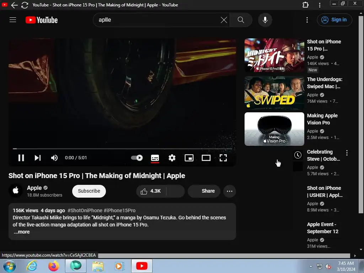Open YouTube settings three-dot menu
The image size is (364, 273).
coord(307,20)
